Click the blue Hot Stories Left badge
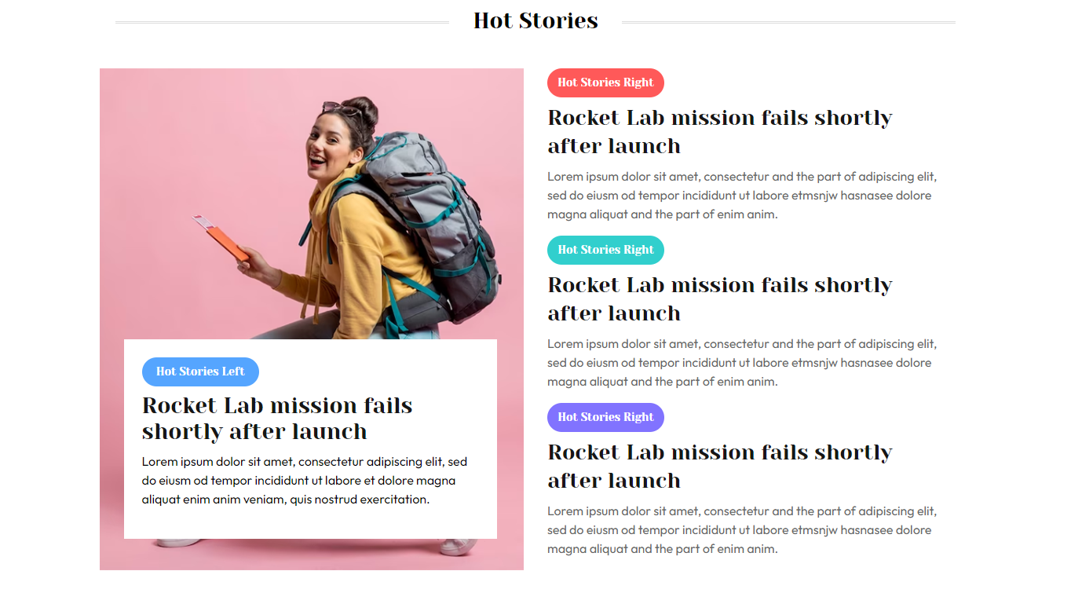1071x593 pixels. (200, 372)
